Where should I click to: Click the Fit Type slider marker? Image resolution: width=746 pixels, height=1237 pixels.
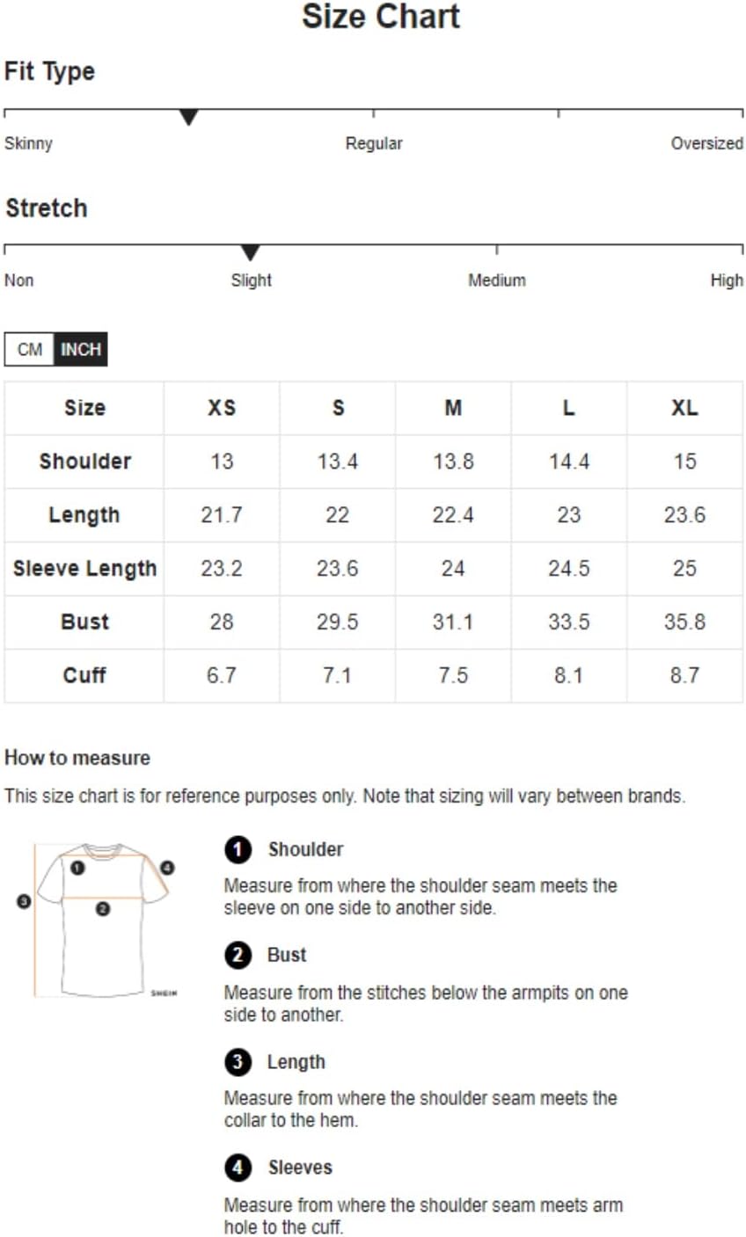click(188, 117)
